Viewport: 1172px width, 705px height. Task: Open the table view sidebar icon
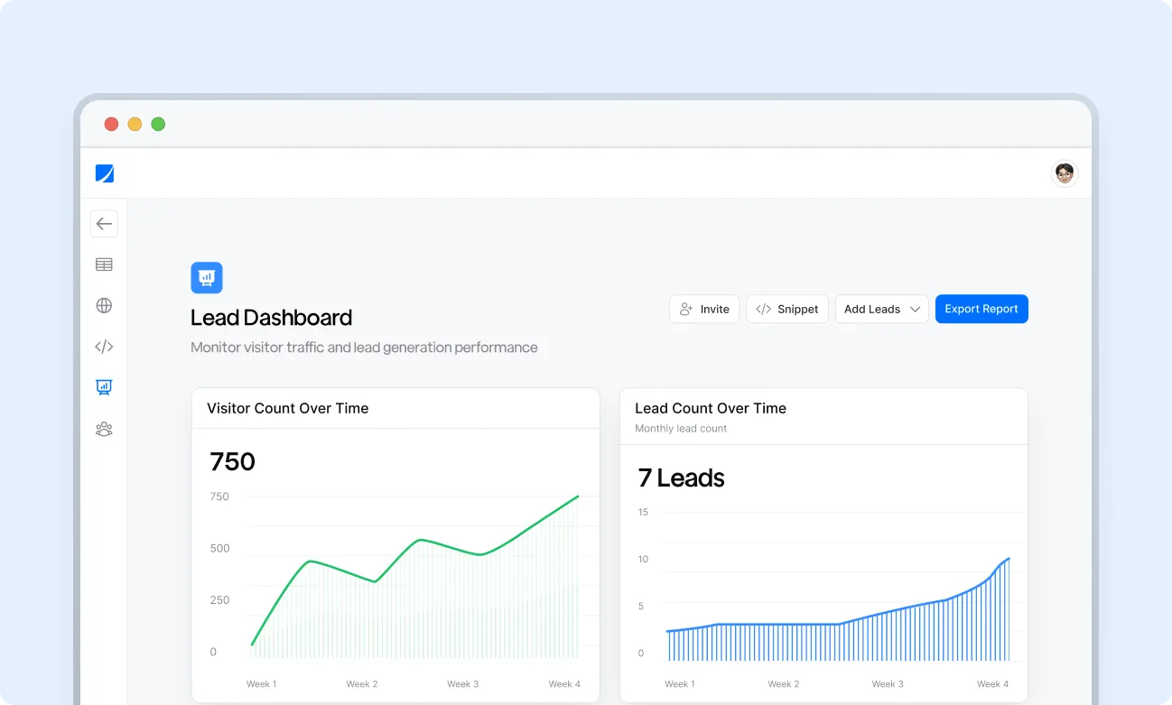coord(104,264)
